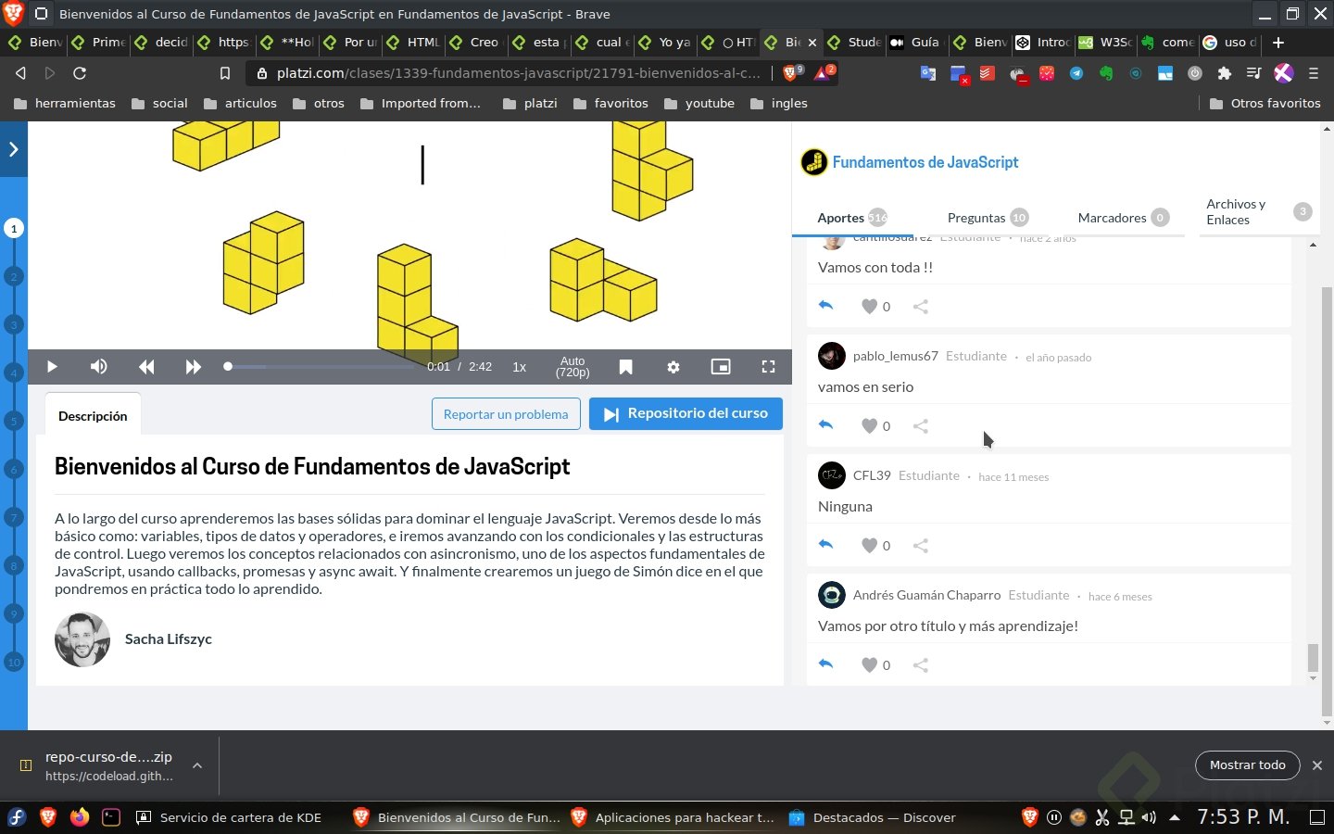Click the Brave Shields lion icon
Screen dimensions: 1334x834
pyautogui.click(x=792, y=72)
